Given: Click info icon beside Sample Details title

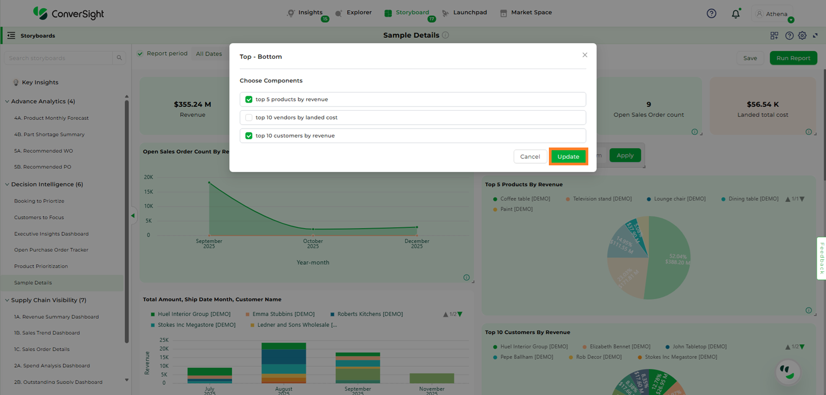Looking at the screenshot, I should 446,35.
